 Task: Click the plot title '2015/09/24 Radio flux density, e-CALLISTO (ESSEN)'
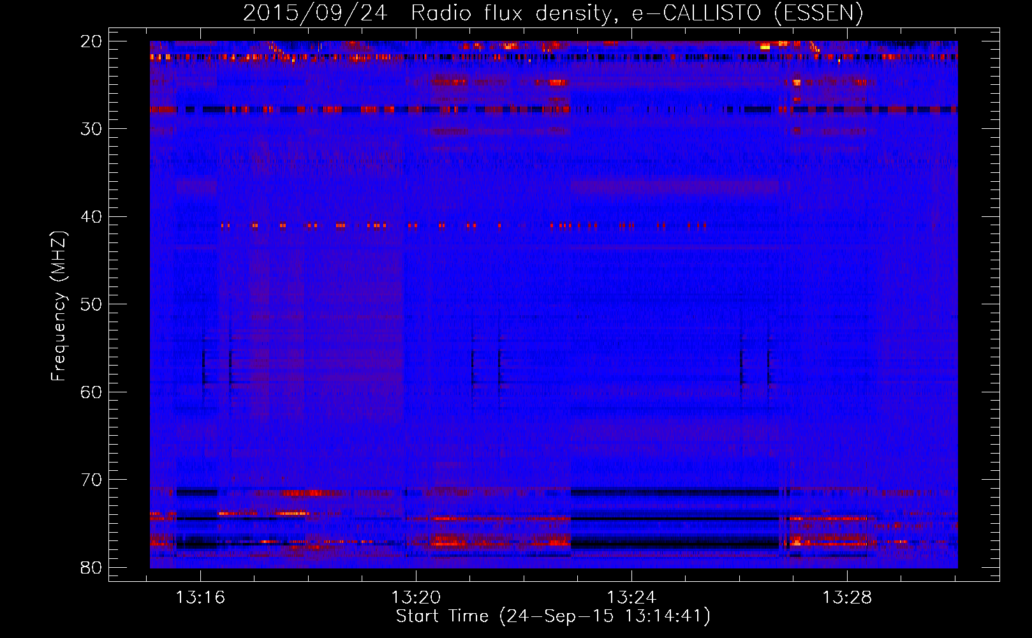coord(553,13)
